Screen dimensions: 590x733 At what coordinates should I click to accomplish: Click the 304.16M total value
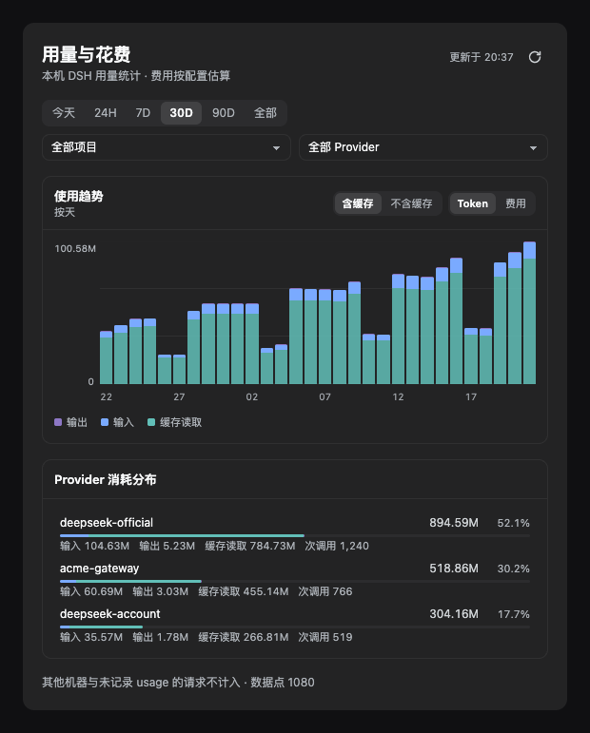click(454, 614)
